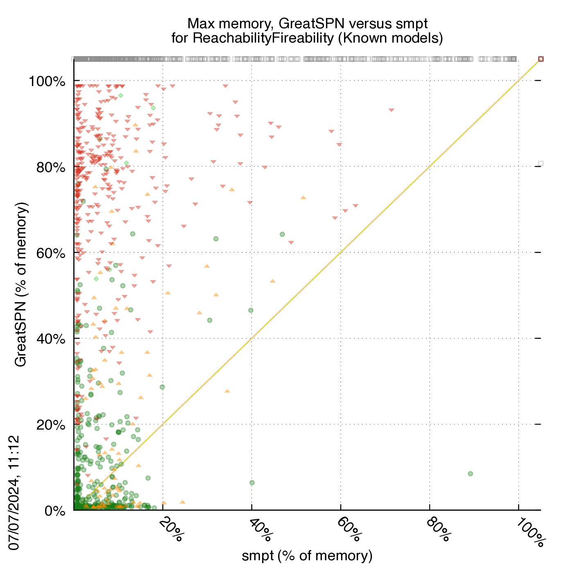566x566 pixels.
Task: Select the orange triangle near 51% smpt, 73% GreatSPN
Action: click(x=303, y=197)
